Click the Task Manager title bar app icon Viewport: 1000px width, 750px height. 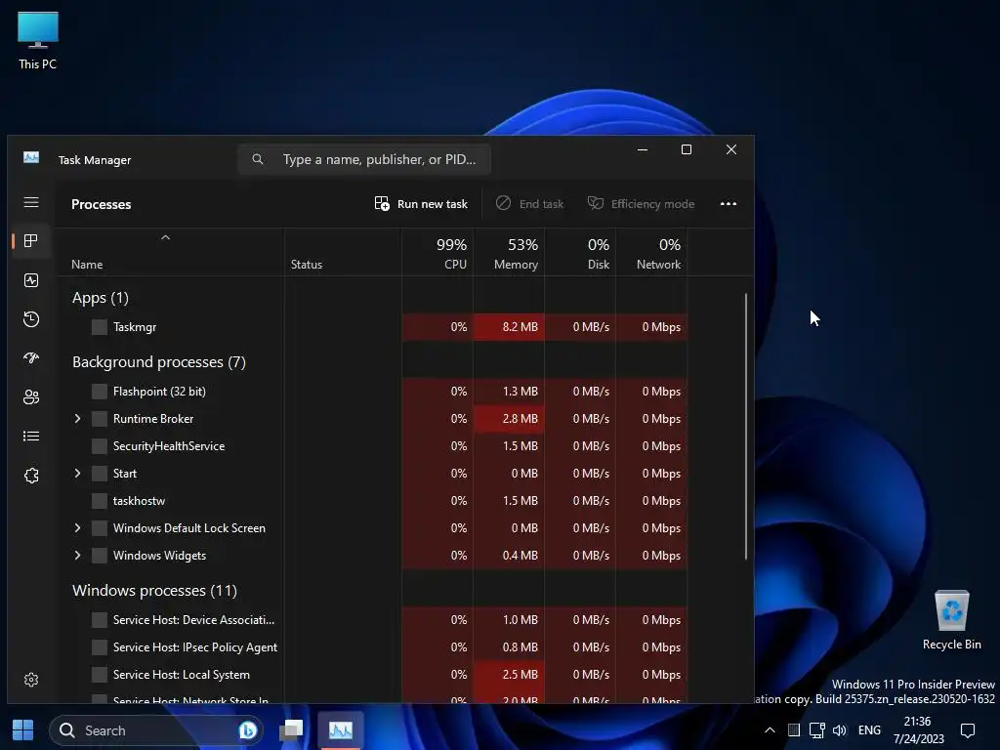pos(31,157)
